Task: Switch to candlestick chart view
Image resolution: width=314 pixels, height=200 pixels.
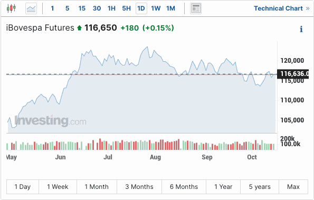Action: pos(11,8)
